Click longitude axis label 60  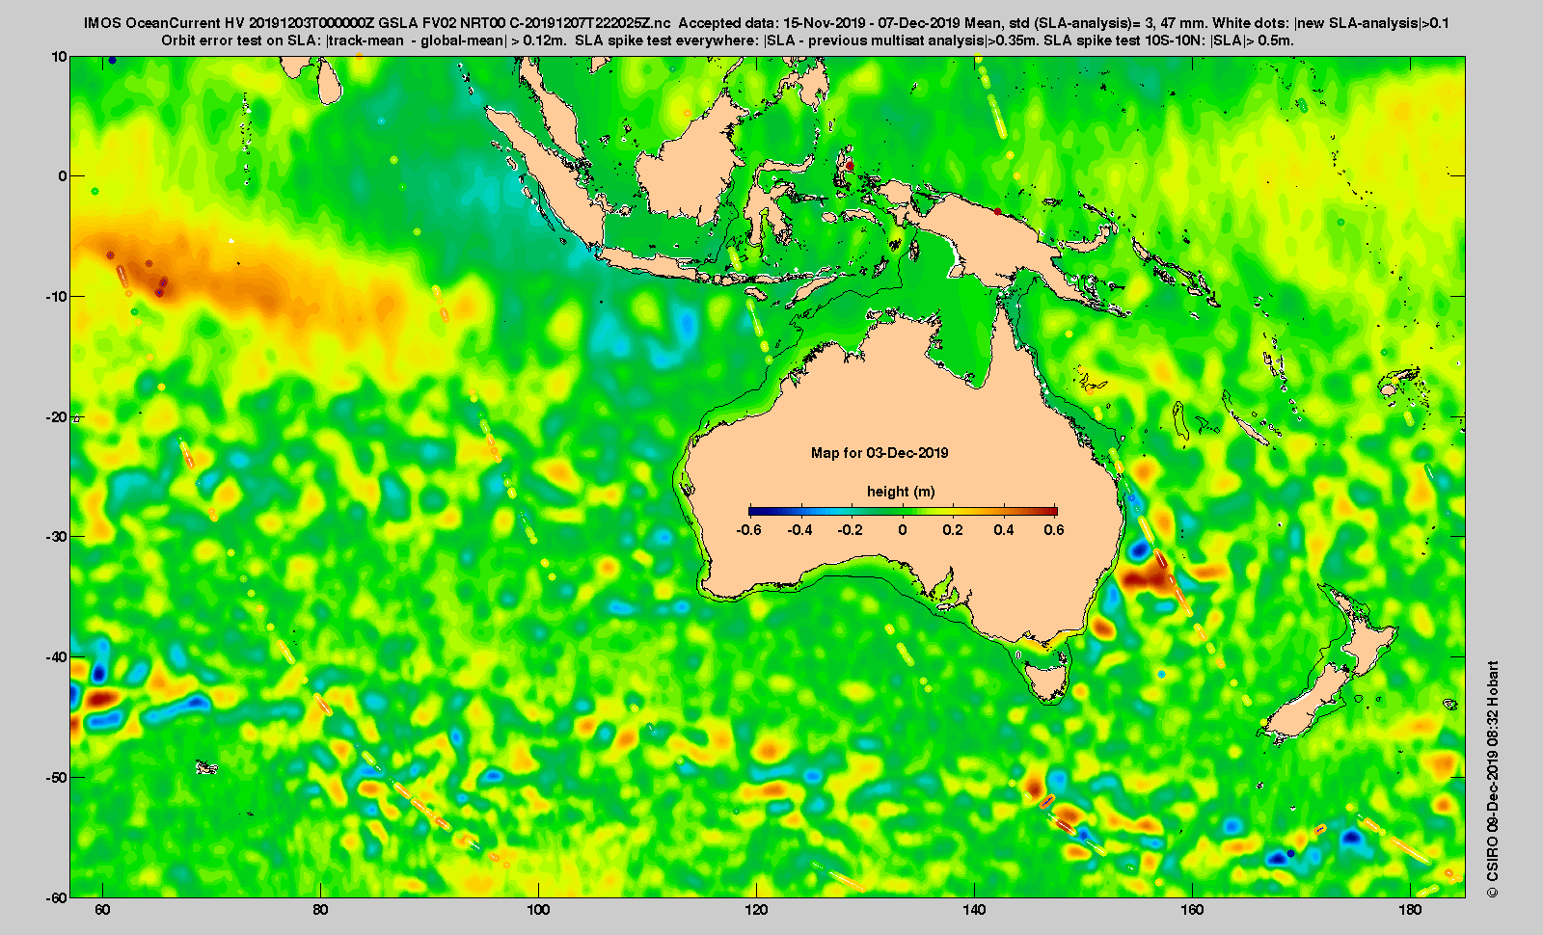102,910
